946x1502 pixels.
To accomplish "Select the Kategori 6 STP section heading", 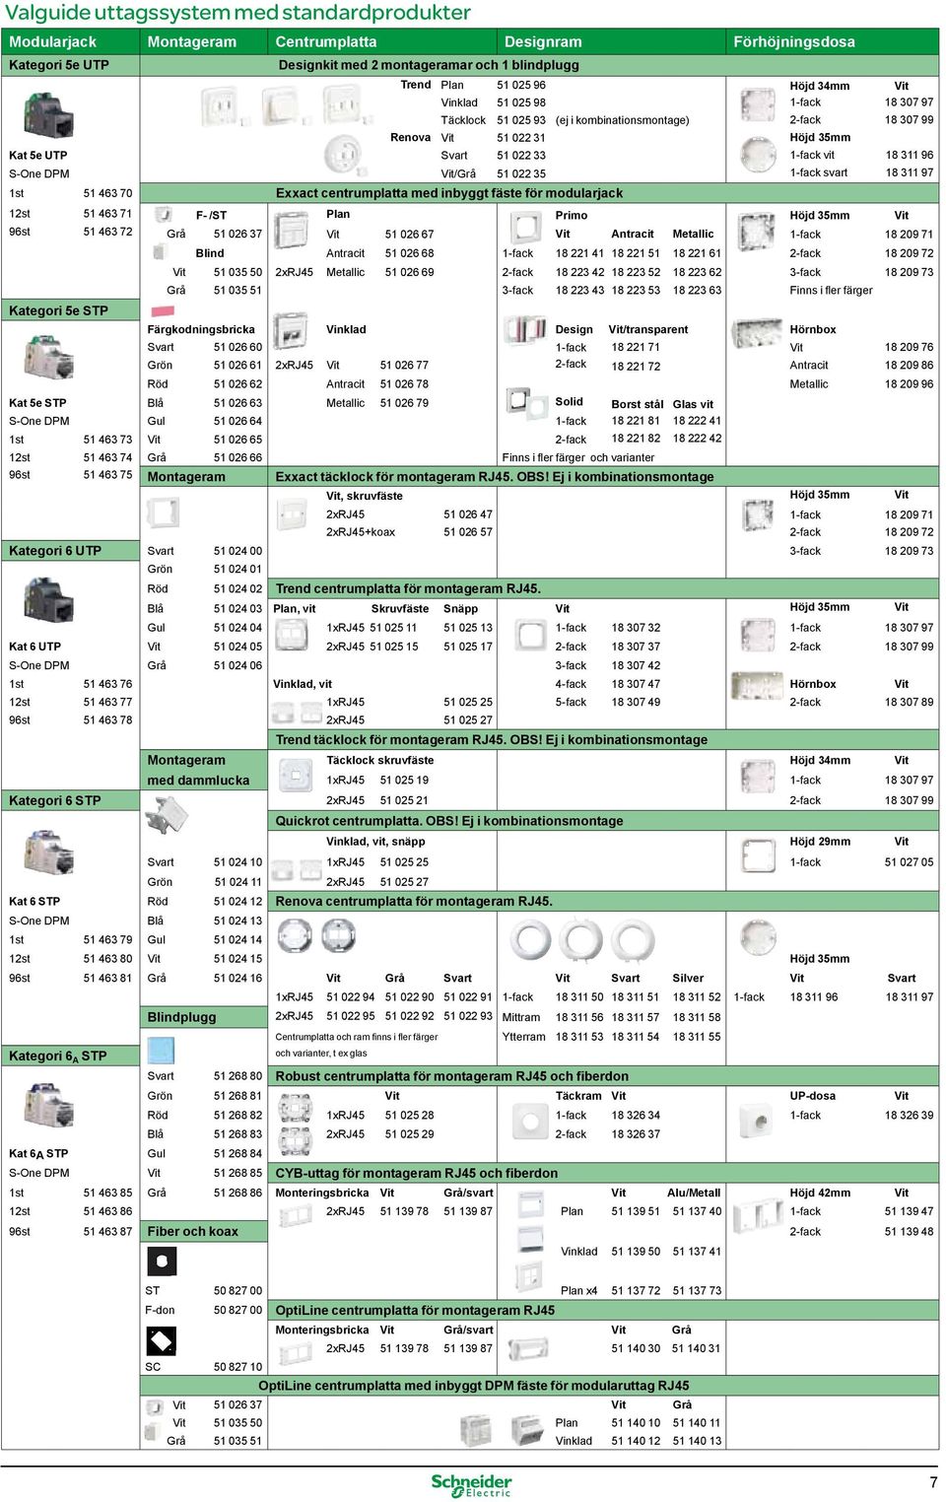I will 55,800.
